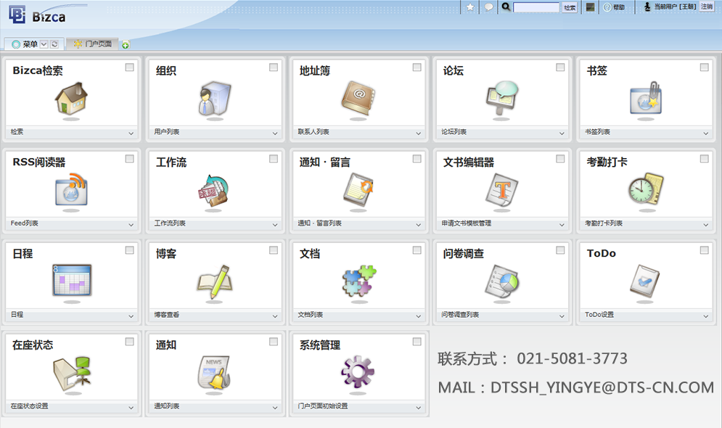Click the 系统管理 gear icon
Screen dimensions: 722x428
pos(357,373)
